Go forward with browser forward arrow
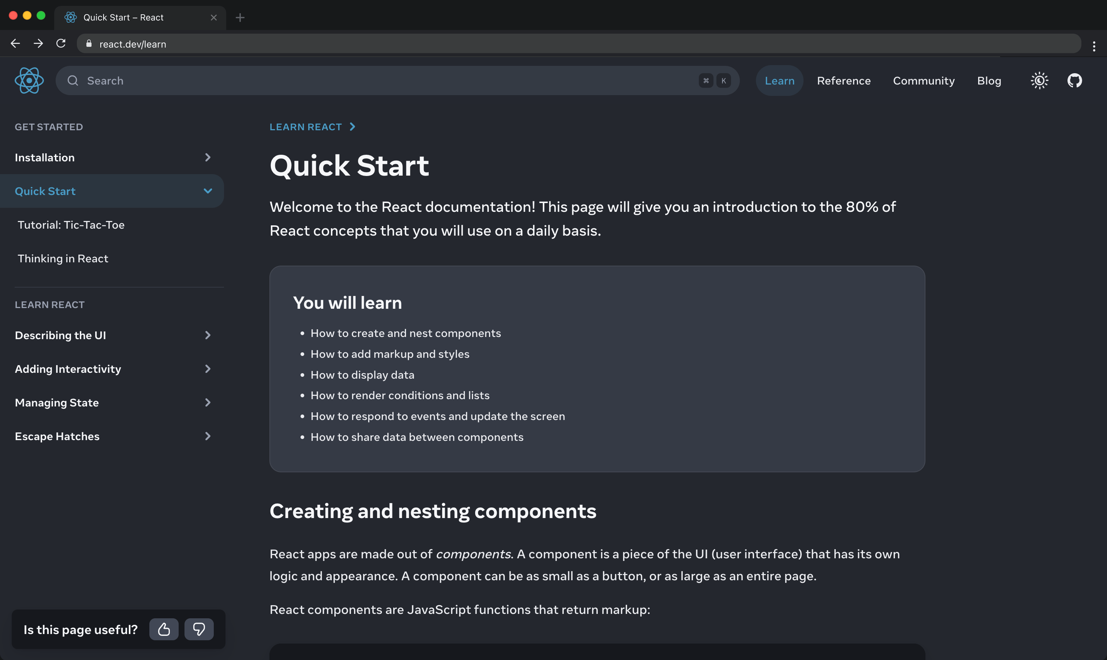This screenshot has width=1107, height=660. point(38,44)
